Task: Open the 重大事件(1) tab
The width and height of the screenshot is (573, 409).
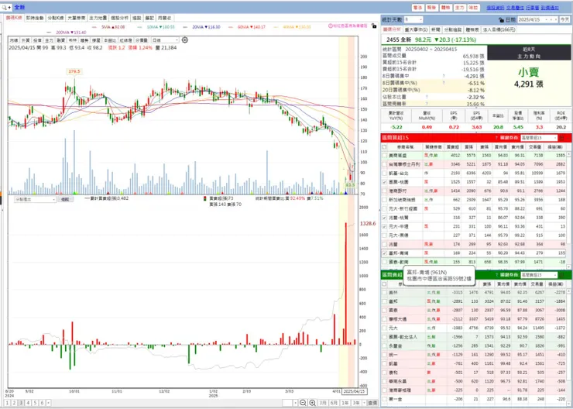Action: [x=416, y=29]
